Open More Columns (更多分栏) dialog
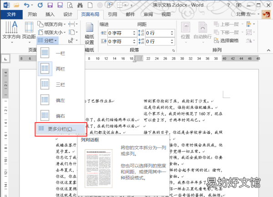273x197 pixels. [61, 129]
